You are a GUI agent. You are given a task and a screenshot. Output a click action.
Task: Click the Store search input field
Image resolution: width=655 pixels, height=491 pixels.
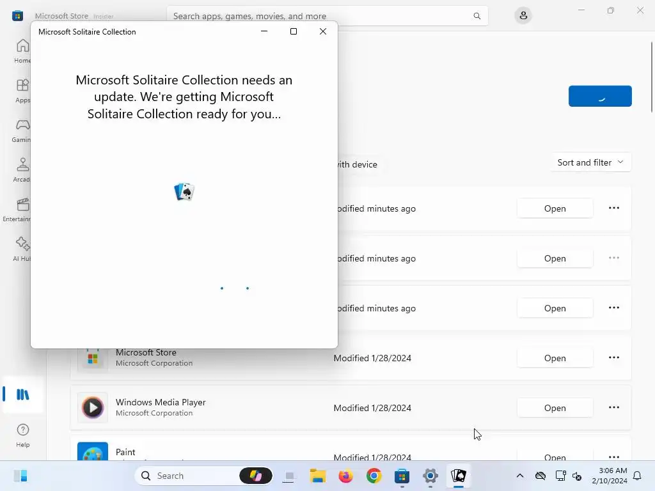point(327,16)
